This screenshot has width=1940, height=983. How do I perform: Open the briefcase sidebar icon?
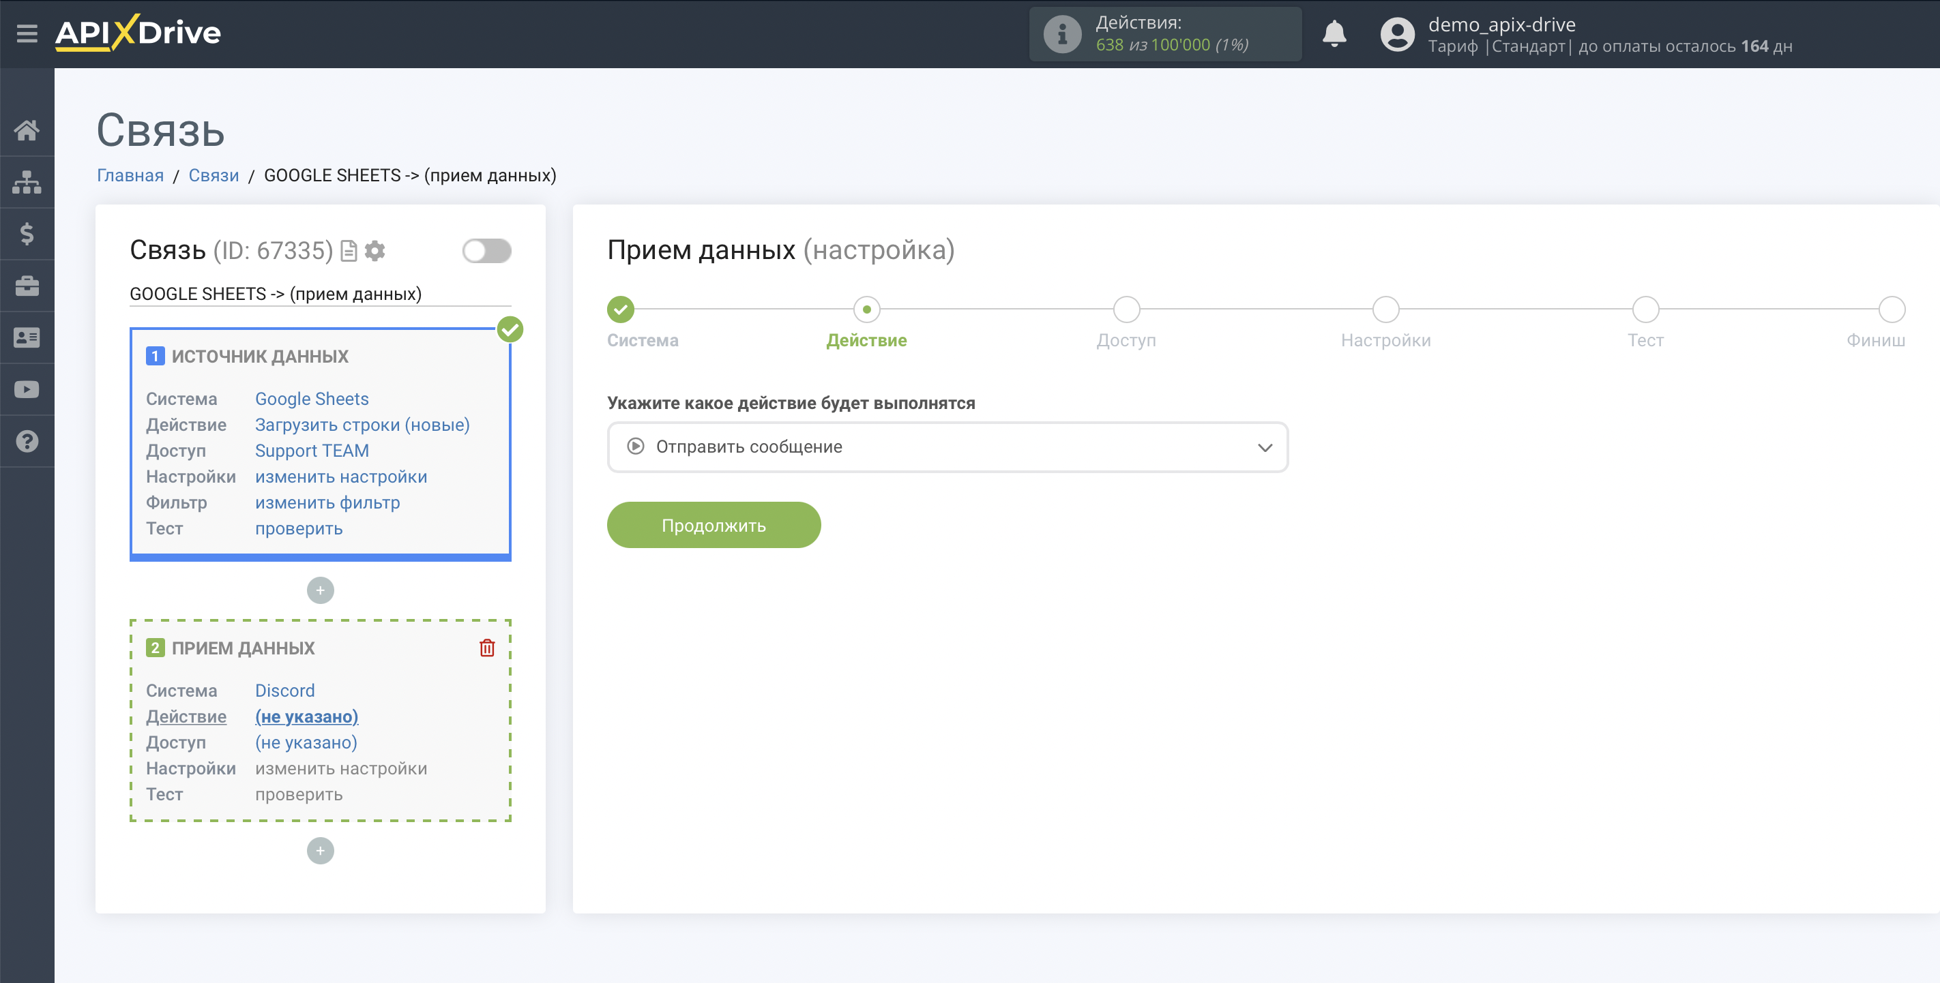pyautogui.click(x=27, y=286)
